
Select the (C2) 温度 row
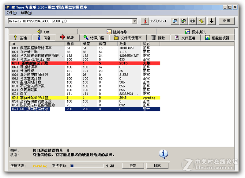pyautogui.click(x=85, y=94)
